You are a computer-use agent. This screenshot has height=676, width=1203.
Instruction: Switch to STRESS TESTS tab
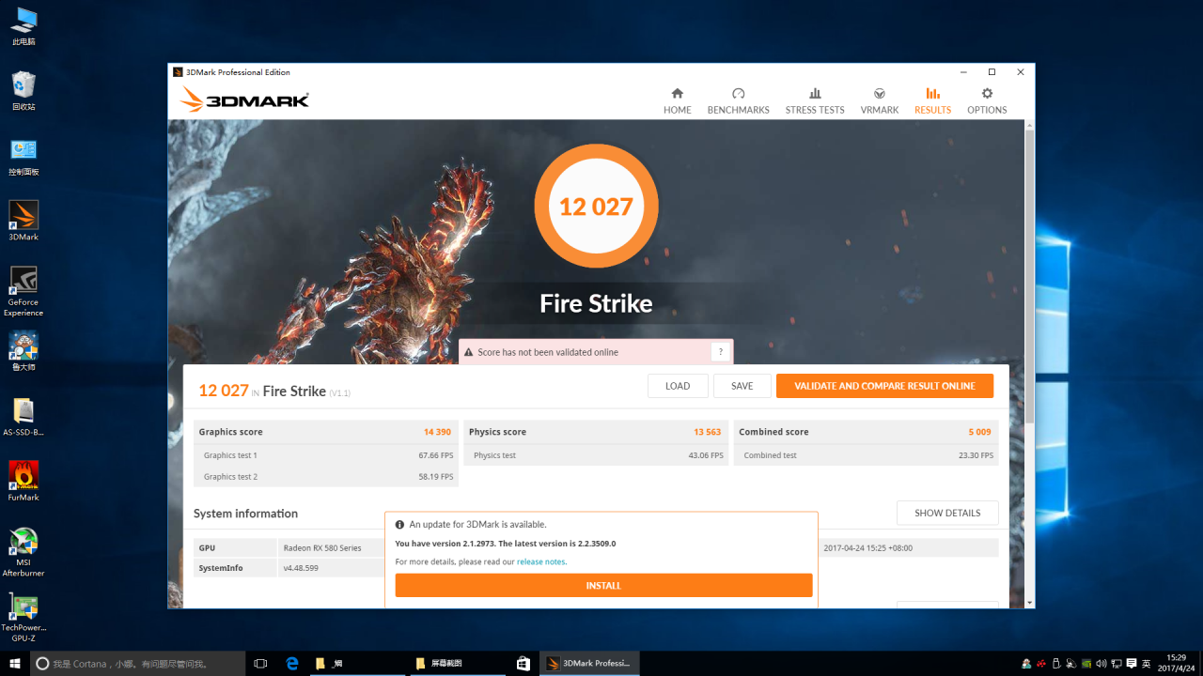815,101
